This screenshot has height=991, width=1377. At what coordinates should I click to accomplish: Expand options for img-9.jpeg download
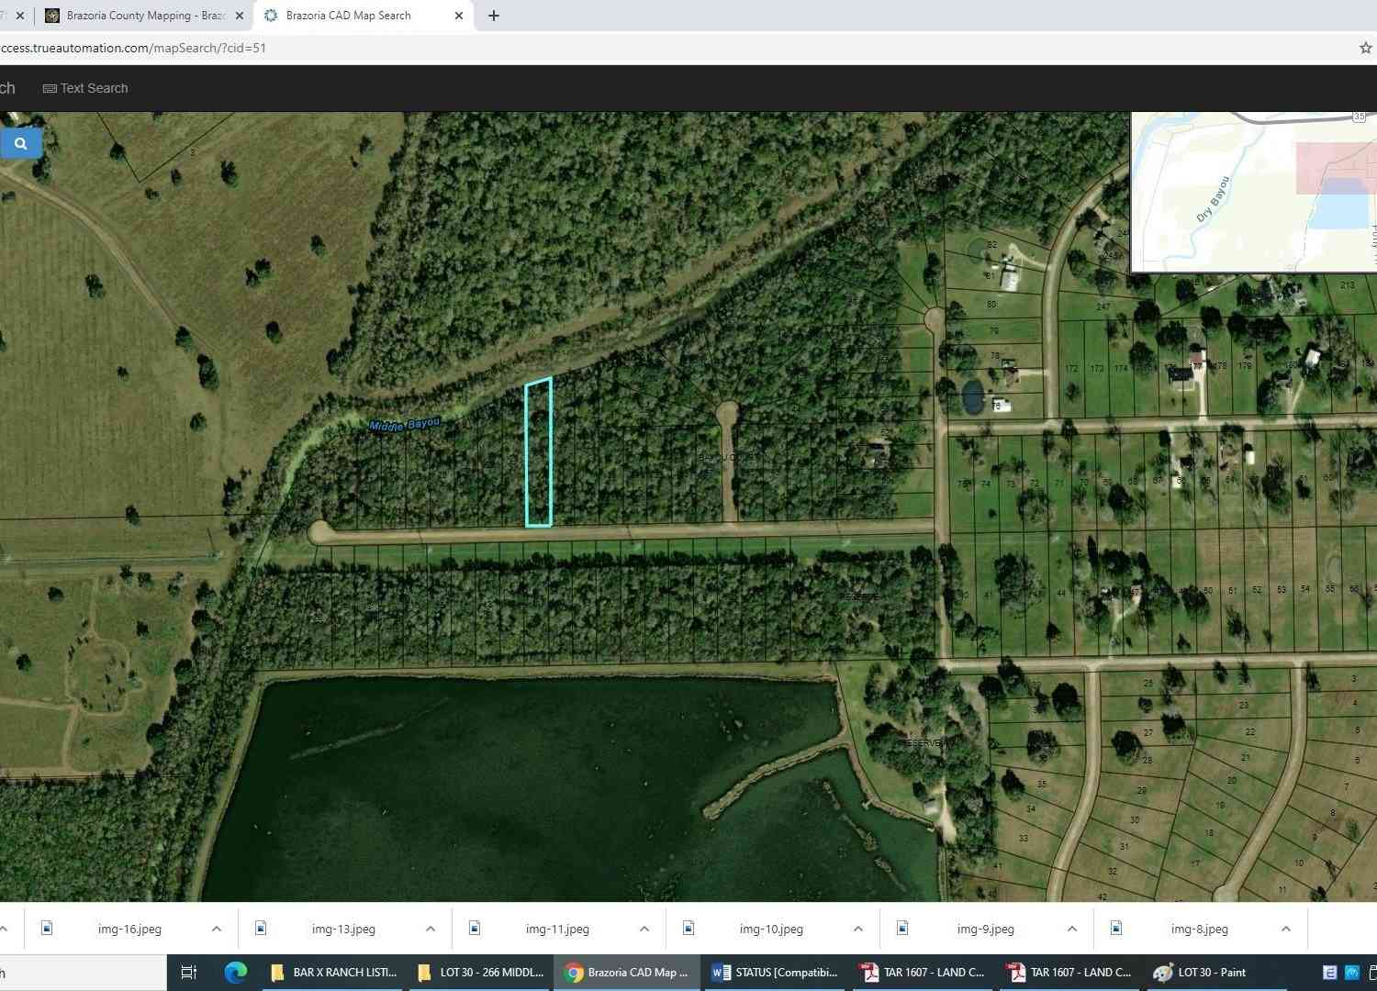click(x=1072, y=929)
